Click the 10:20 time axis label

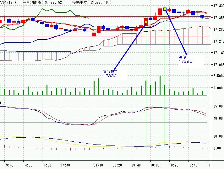(174, 165)
